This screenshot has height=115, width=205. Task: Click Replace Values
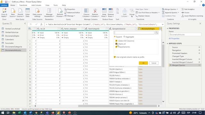[x=143, y=16]
